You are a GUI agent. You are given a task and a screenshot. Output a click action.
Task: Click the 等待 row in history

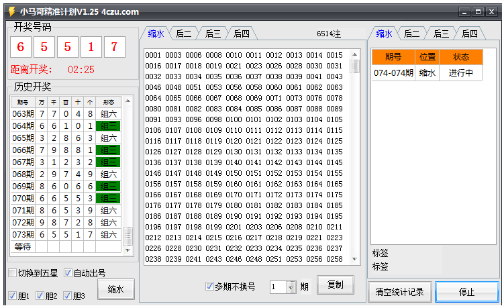click(x=66, y=246)
